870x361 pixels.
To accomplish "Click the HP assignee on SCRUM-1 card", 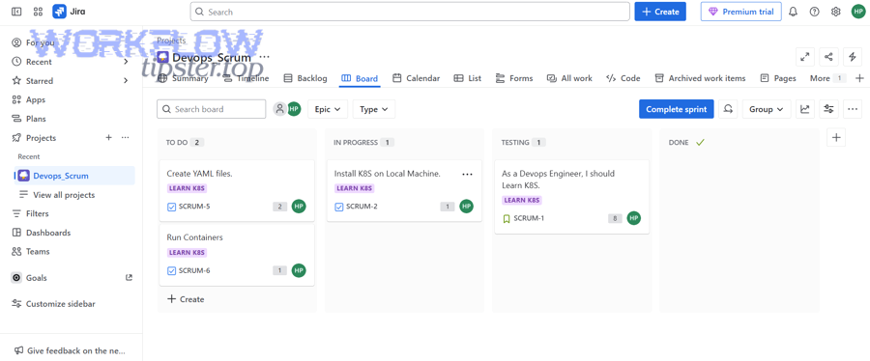I will [x=634, y=218].
